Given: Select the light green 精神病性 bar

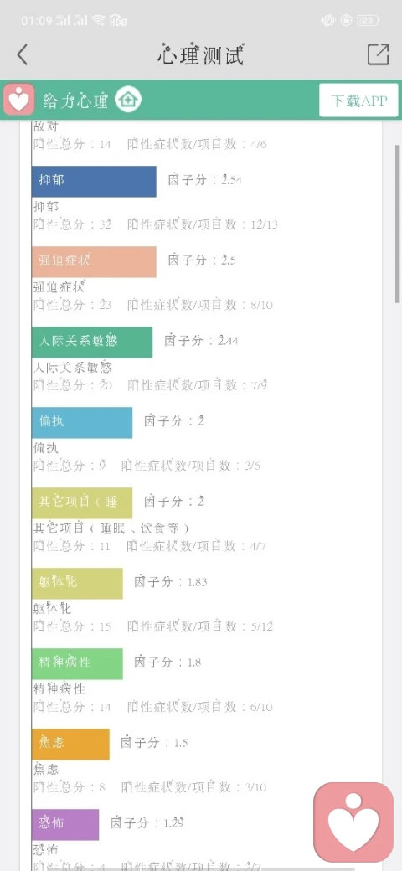Looking at the screenshot, I should pyautogui.click(x=77, y=664).
